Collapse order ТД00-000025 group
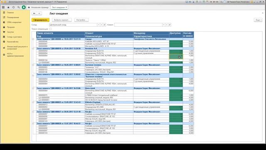The image size is (266, 150). [33, 102]
